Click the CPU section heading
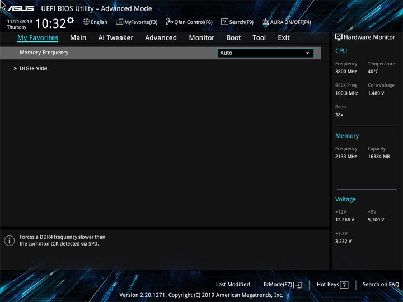This screenshot has height=302, width=403. 341,51
